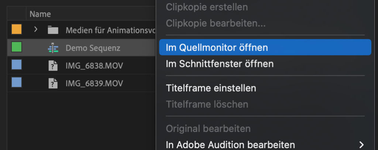Click the Original bearbeiten menu entry
The image size is (378, 150).
click(208, 129)
